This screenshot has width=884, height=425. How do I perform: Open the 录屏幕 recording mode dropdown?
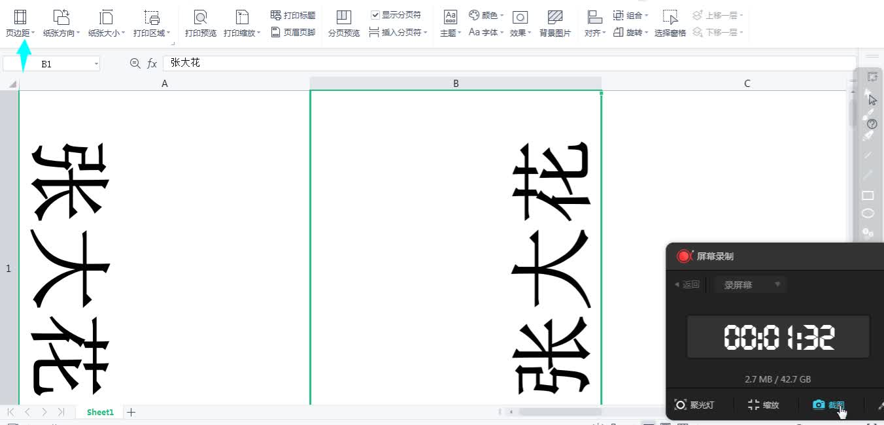[749, 284]
